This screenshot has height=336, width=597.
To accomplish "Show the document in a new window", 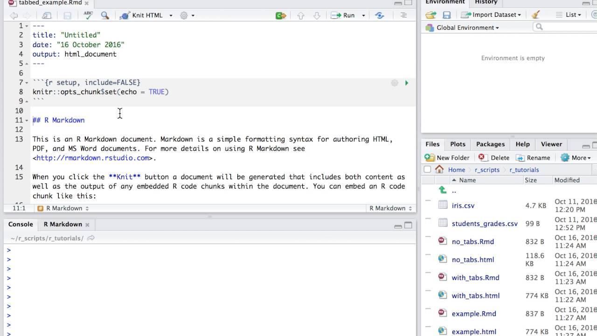I will click(47, 15).
